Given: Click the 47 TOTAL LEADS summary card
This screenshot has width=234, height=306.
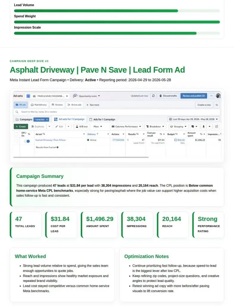Looking at the screenshot, I should click(x=26, y=225).
